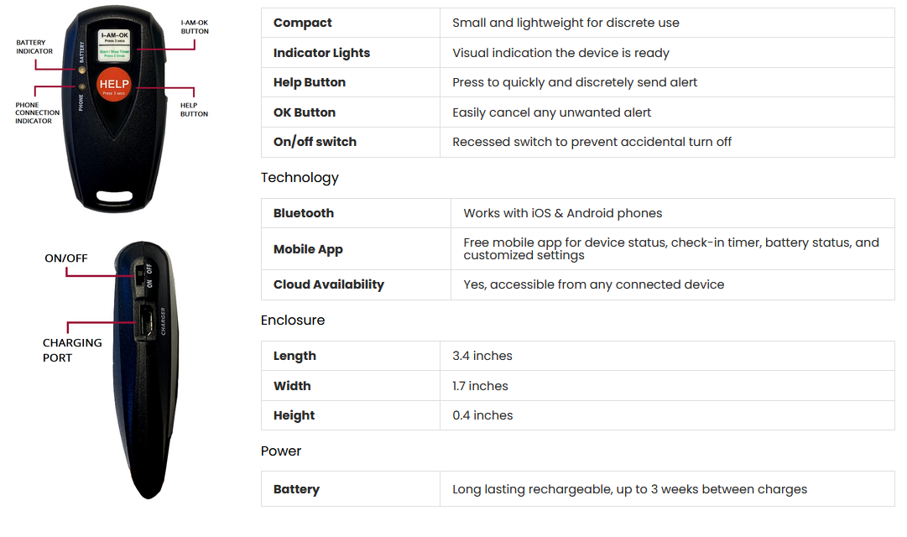Click the red HELP button on device
Viewport: 907px width, 537px height.
(x=114, y=86)
